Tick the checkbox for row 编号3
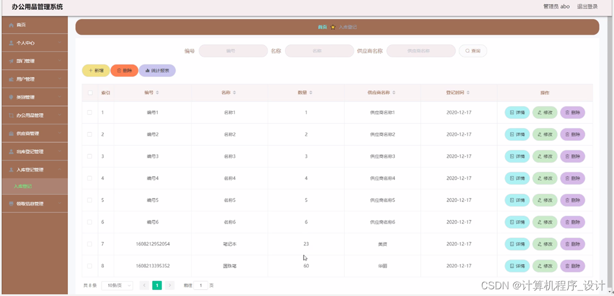Screen dimensions: 614x296 click(x=90, y=156)
